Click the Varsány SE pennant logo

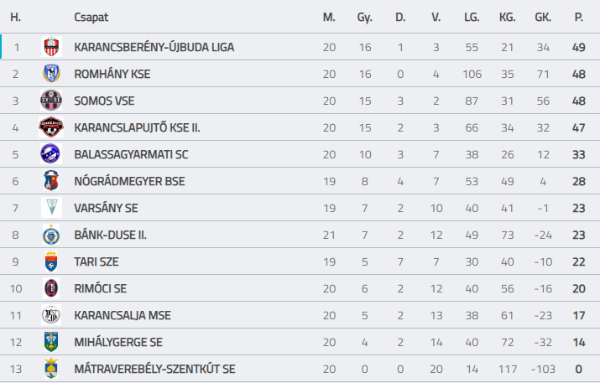tap(51, 208)
